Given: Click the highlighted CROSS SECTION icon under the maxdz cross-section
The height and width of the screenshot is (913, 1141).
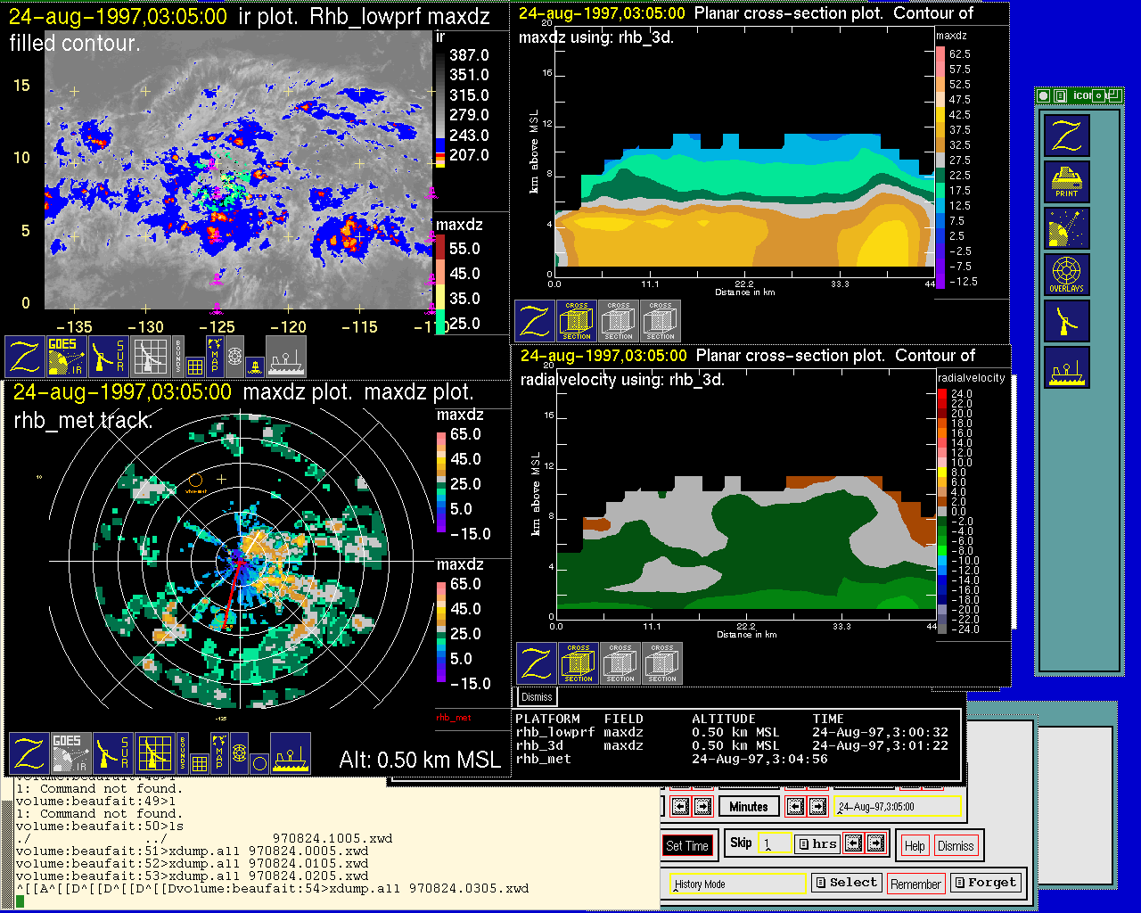Looking at the screenshot, I should pyautogui.click(x=577, y=321).
